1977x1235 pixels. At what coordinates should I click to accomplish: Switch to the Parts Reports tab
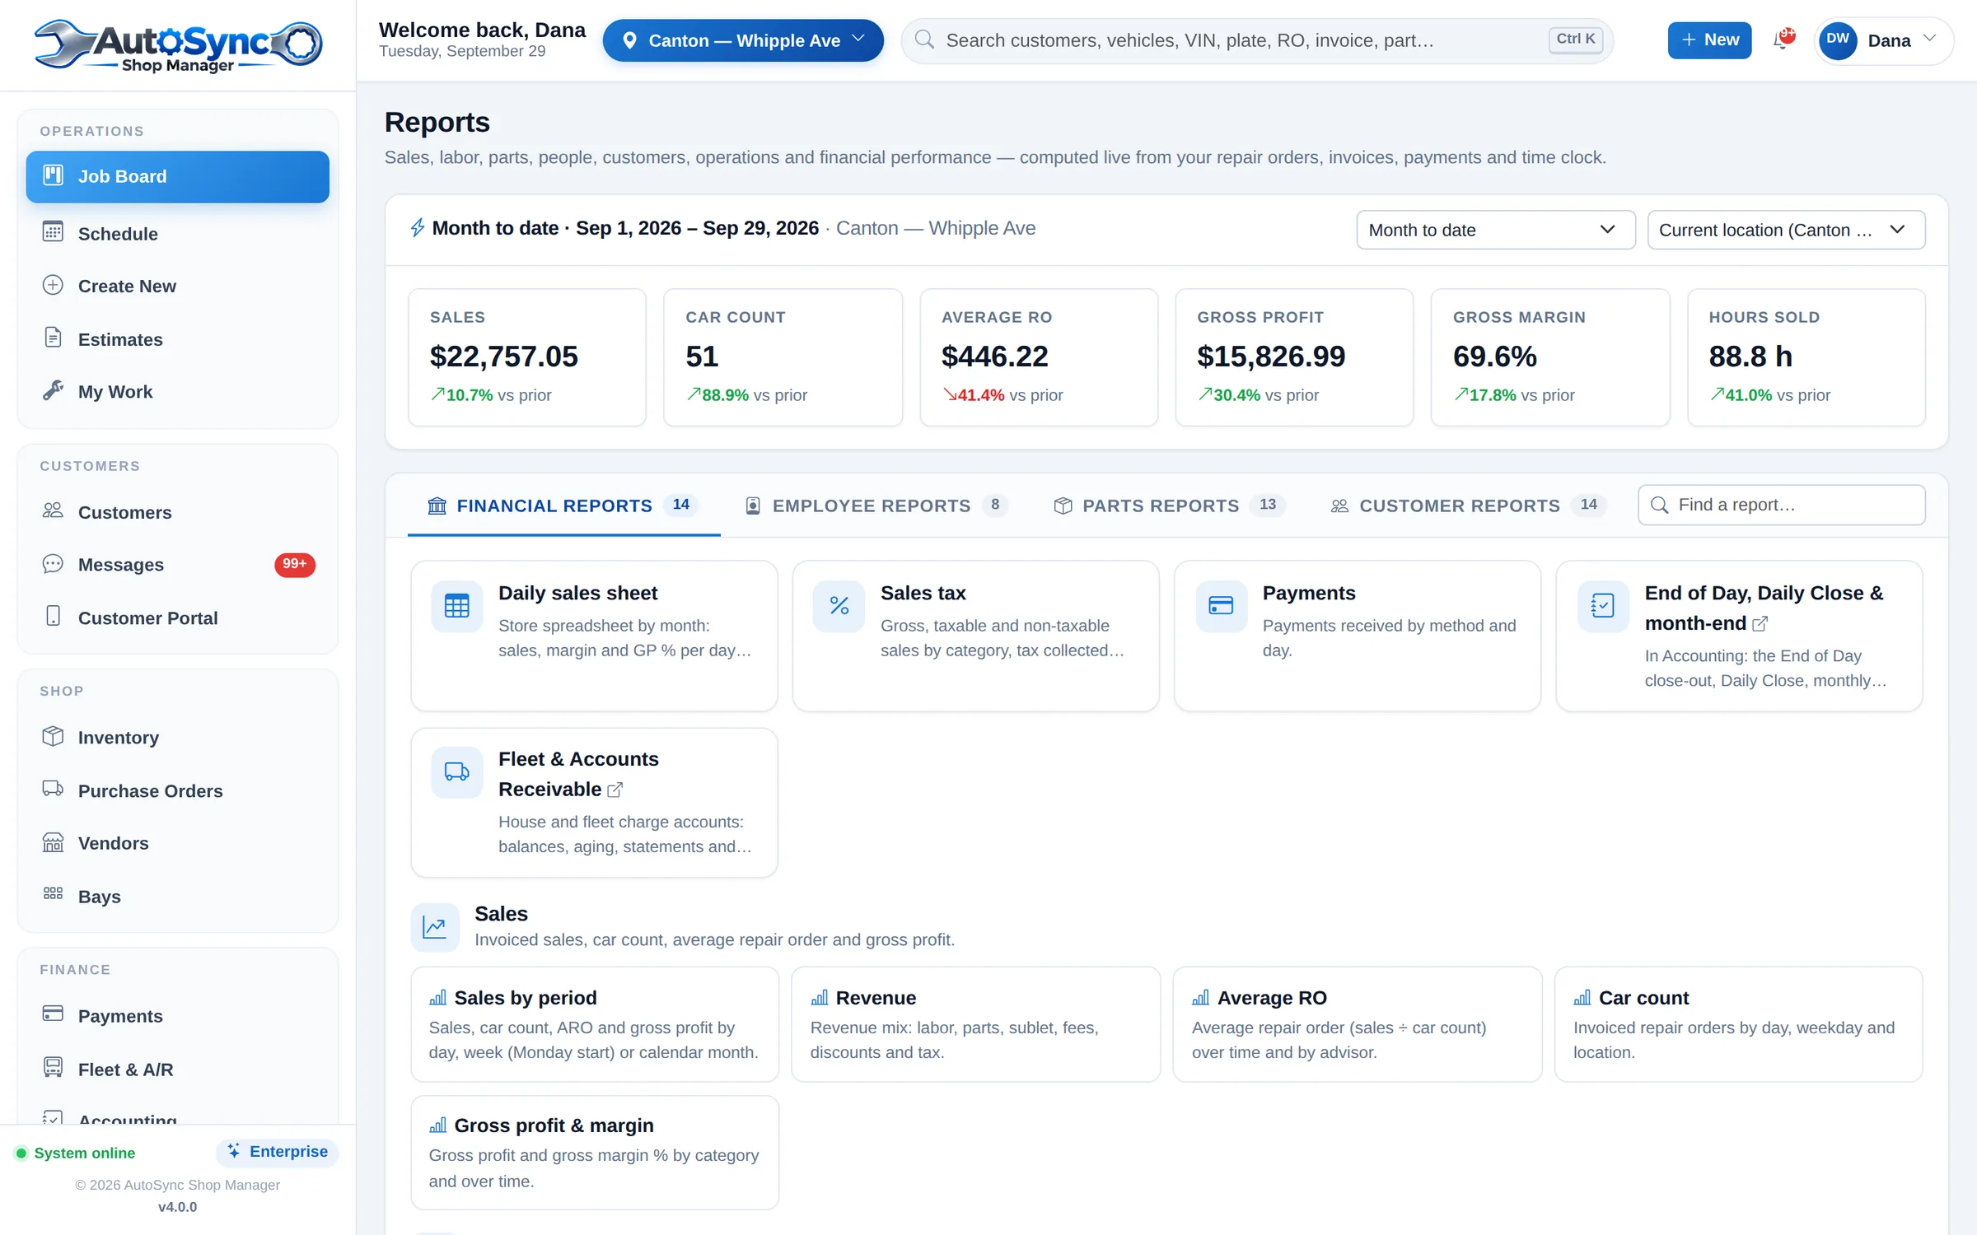(x=1169, y=506)
